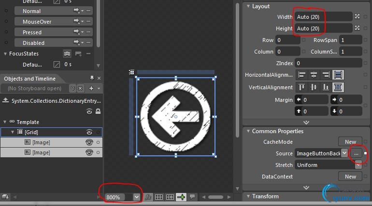Screen dimensions: 372x206
Task: Create New CacheMode
Action: pyautogui.click(x=350, y=142)
